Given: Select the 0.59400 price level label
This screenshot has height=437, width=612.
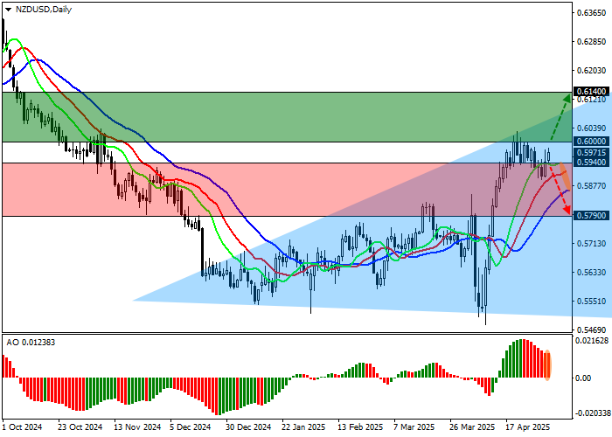Looking at the screenshot, I should pos(592,163).
